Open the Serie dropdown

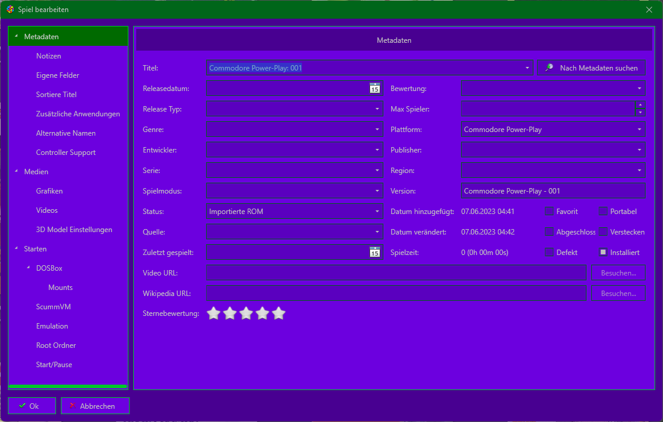[377, 171]
